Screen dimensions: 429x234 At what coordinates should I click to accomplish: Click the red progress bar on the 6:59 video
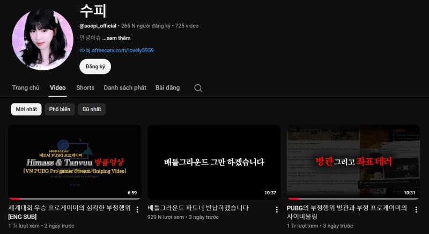(x=15, y=199)
